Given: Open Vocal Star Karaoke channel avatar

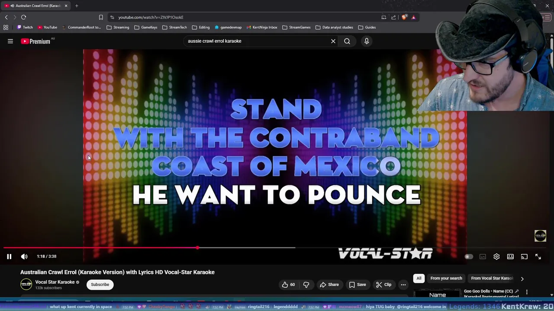Looking at the screenshot, I should (26, 284).
